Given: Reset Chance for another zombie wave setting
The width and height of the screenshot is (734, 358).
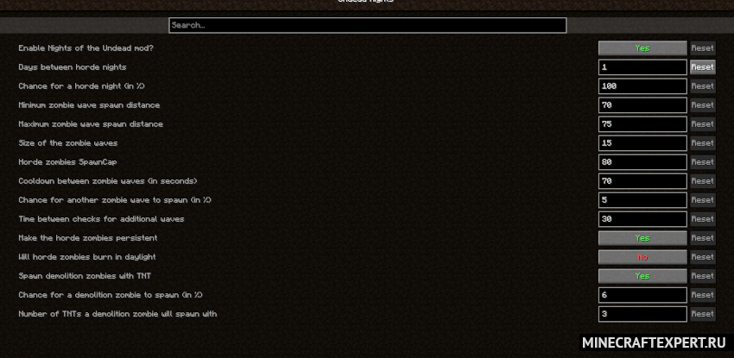Looking at the screenshot, I should pyautogui.click(x=703, y=200).
